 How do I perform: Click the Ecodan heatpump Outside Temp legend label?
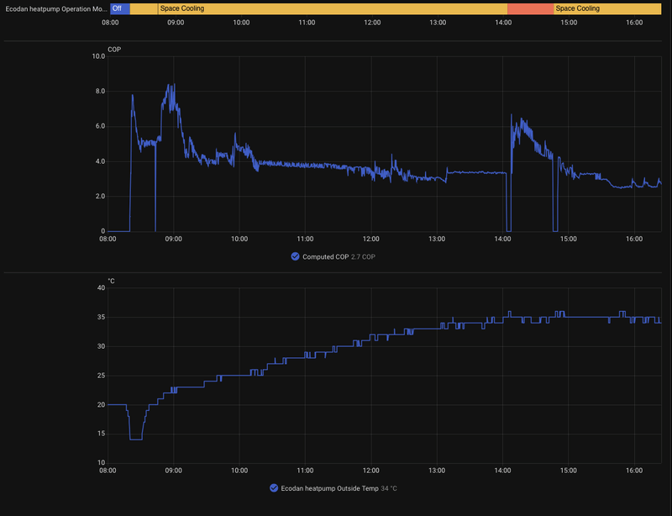pos(329,488)
